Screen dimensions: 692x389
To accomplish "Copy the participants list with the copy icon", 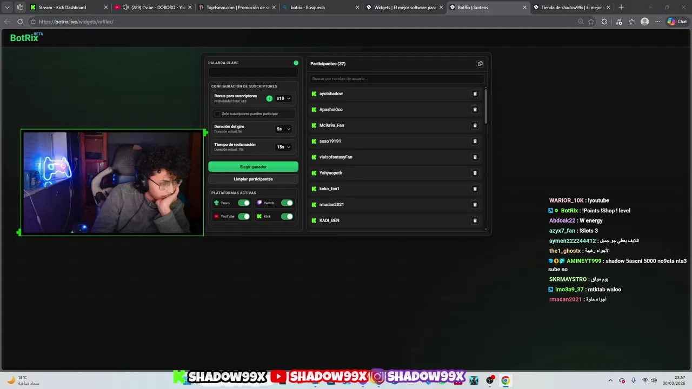I will click(480, 64).
